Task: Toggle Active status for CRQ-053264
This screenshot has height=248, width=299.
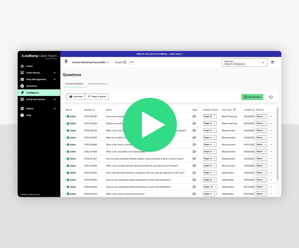Action: coord(67,123)
